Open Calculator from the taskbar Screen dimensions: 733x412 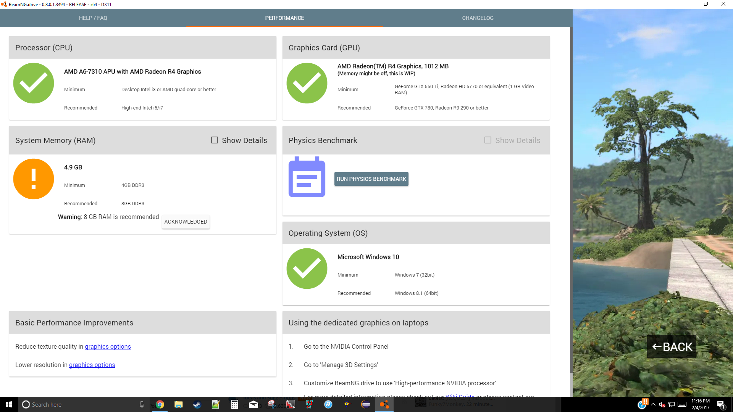pos(234,404)
